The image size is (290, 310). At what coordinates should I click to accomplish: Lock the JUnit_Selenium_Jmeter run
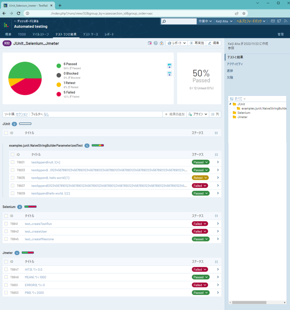[x=162, y=43]
